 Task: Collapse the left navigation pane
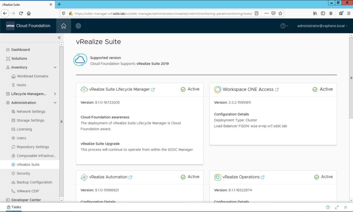59,38
